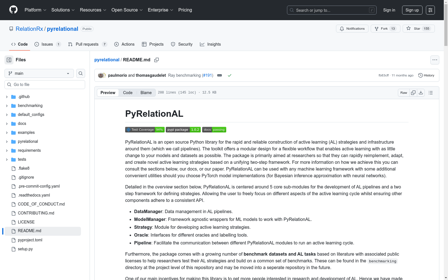Expand pyrelational folder chevron
This screenshot has width=448, height=280.
coord(7,142)
